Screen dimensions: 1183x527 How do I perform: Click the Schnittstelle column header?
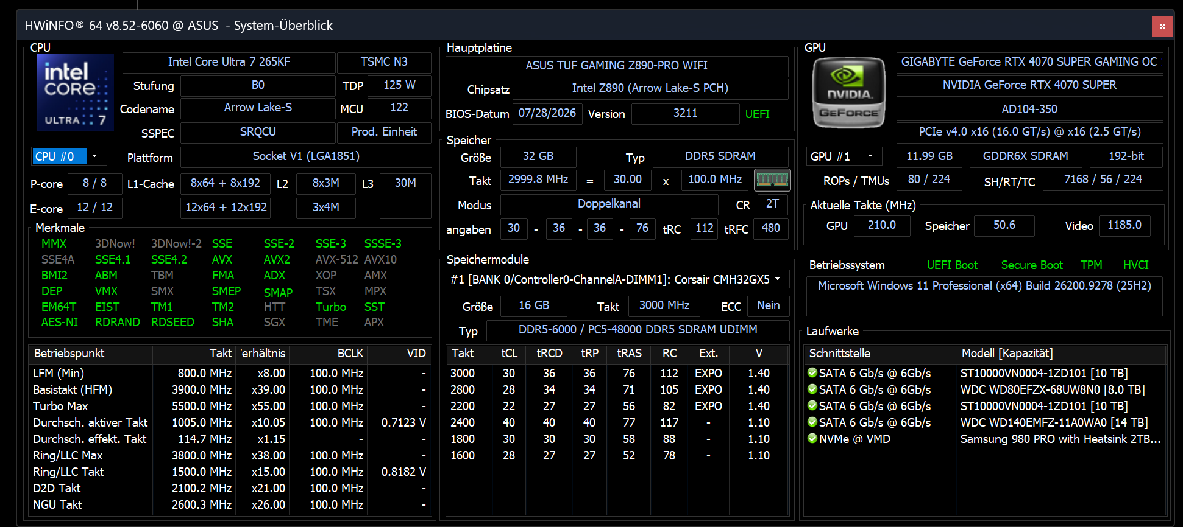click(879, 354)
